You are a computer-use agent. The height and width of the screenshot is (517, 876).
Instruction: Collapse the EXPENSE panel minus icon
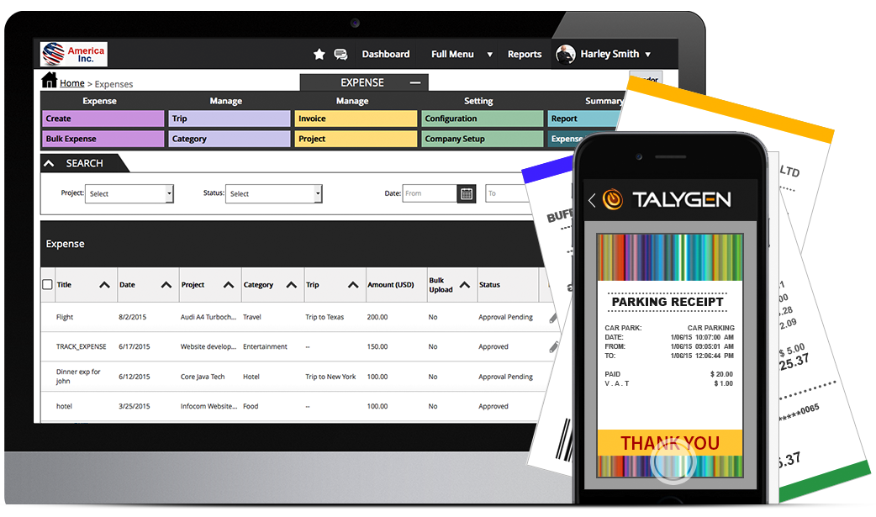click(x=415, y=82)
